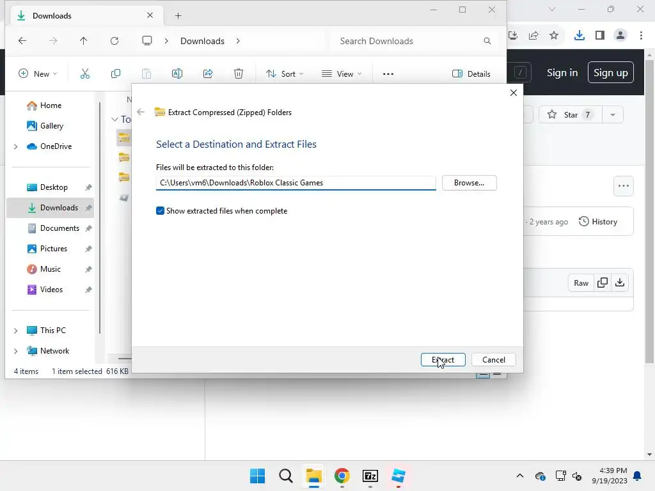Open the Sort dropdown menu
This screenshot has width=655, height=491.
point(285,74)
